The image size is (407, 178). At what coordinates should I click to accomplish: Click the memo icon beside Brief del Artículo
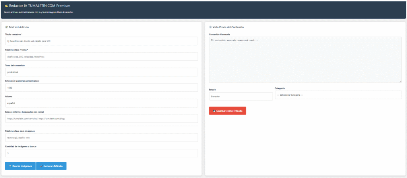point(6,27)
